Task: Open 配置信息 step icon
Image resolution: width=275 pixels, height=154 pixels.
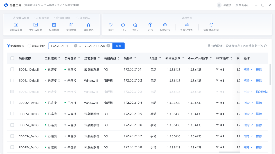Action: 54,25
